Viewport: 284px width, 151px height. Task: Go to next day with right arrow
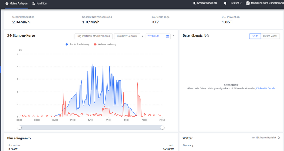[x=174, y=36]
